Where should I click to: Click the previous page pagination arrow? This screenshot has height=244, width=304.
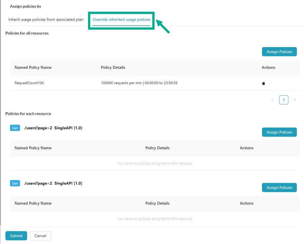pos(272,100)
